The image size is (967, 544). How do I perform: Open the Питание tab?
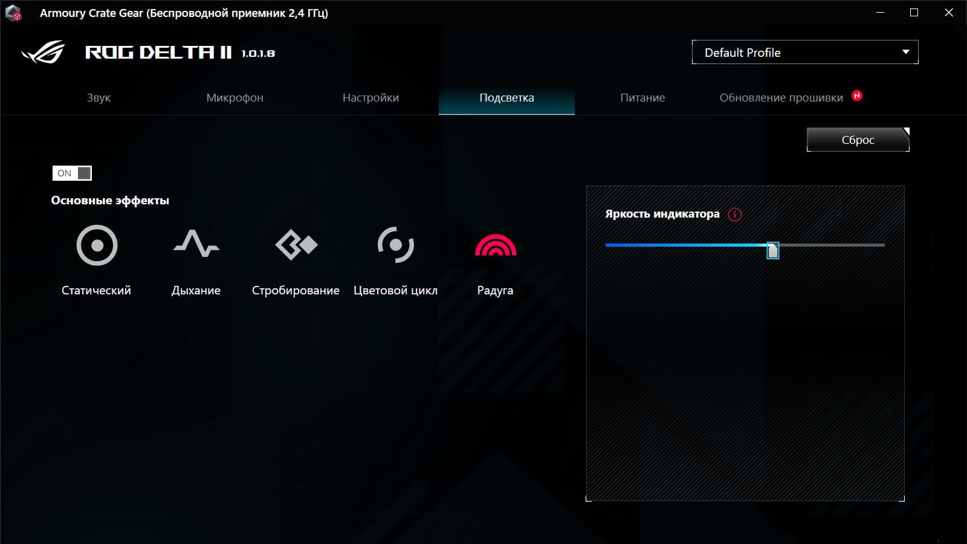point(642,98)
